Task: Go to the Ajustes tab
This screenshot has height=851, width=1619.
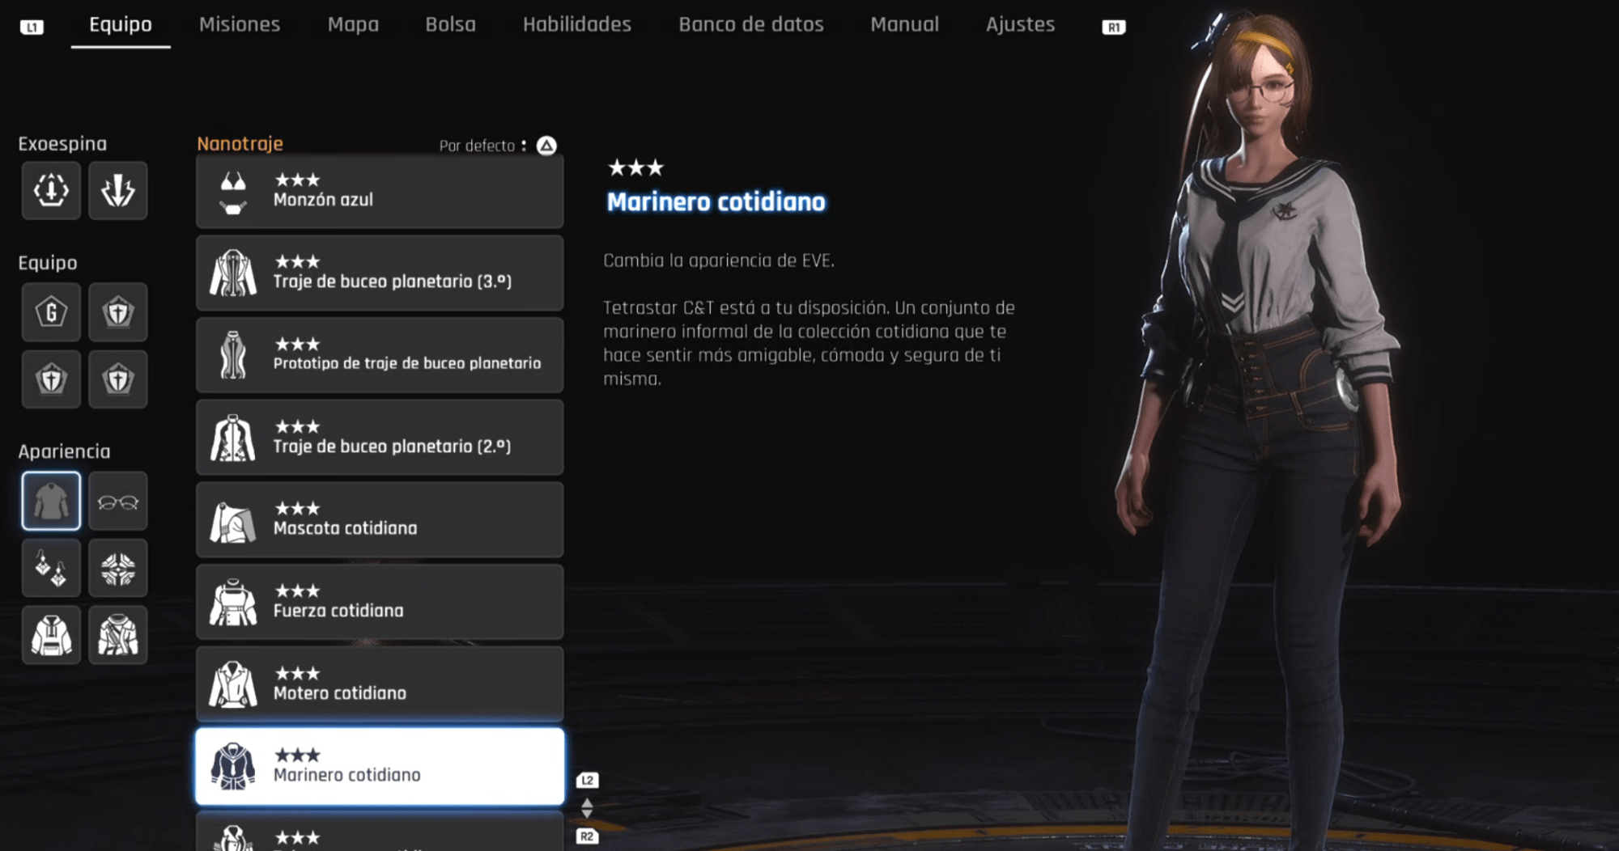Action: (1020, 24)
